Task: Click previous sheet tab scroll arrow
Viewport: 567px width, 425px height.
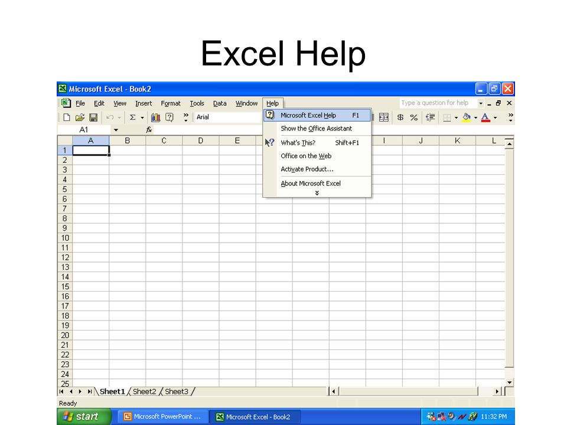Action: click(x=71, y=391)
